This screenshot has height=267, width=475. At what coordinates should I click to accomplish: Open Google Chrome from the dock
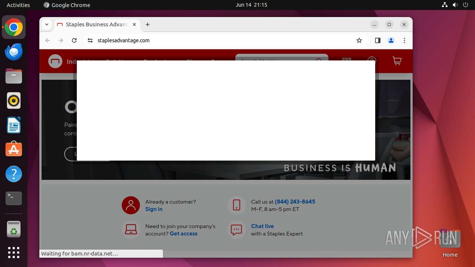[x=14, y=27]
